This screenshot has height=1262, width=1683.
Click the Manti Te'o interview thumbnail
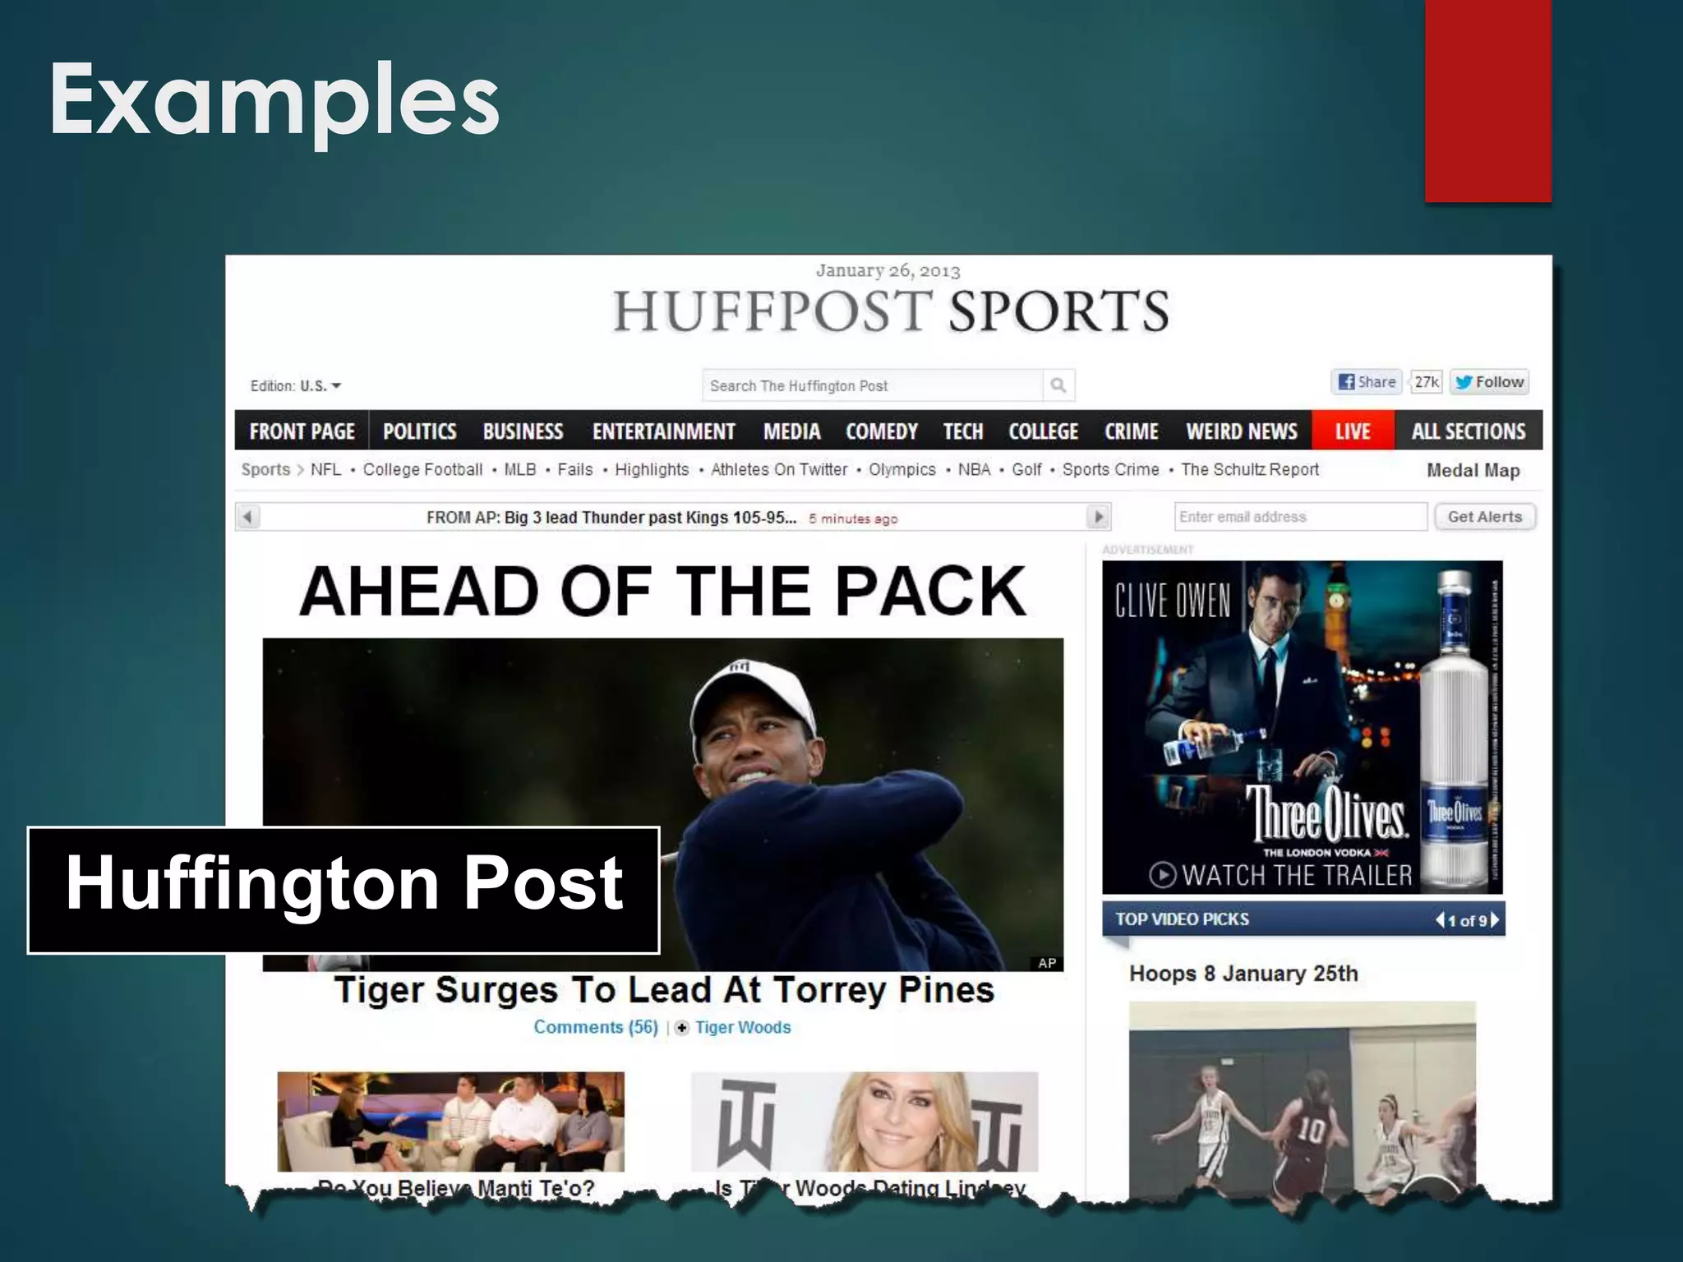coord(450,1122)
